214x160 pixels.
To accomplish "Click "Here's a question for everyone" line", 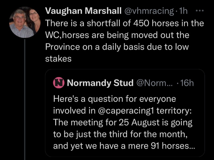I will coord(114,99).
